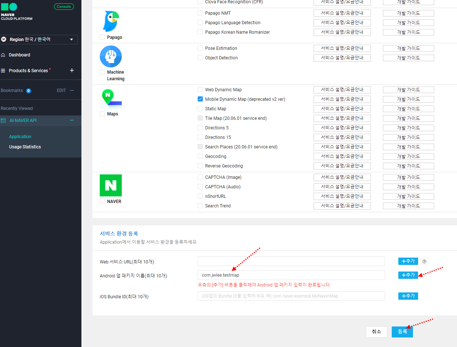Check Geocoding checkbox
457x347 pixels.
coord(200,156)
